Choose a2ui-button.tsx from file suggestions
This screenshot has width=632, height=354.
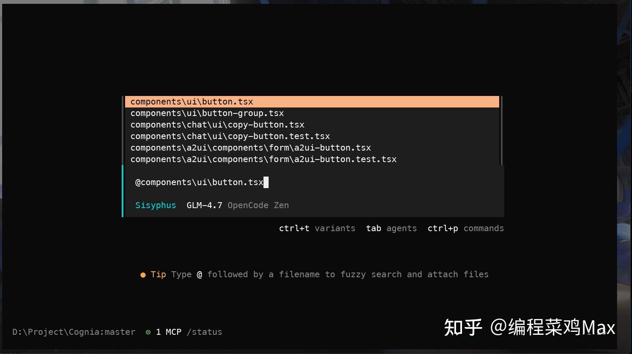312,148
